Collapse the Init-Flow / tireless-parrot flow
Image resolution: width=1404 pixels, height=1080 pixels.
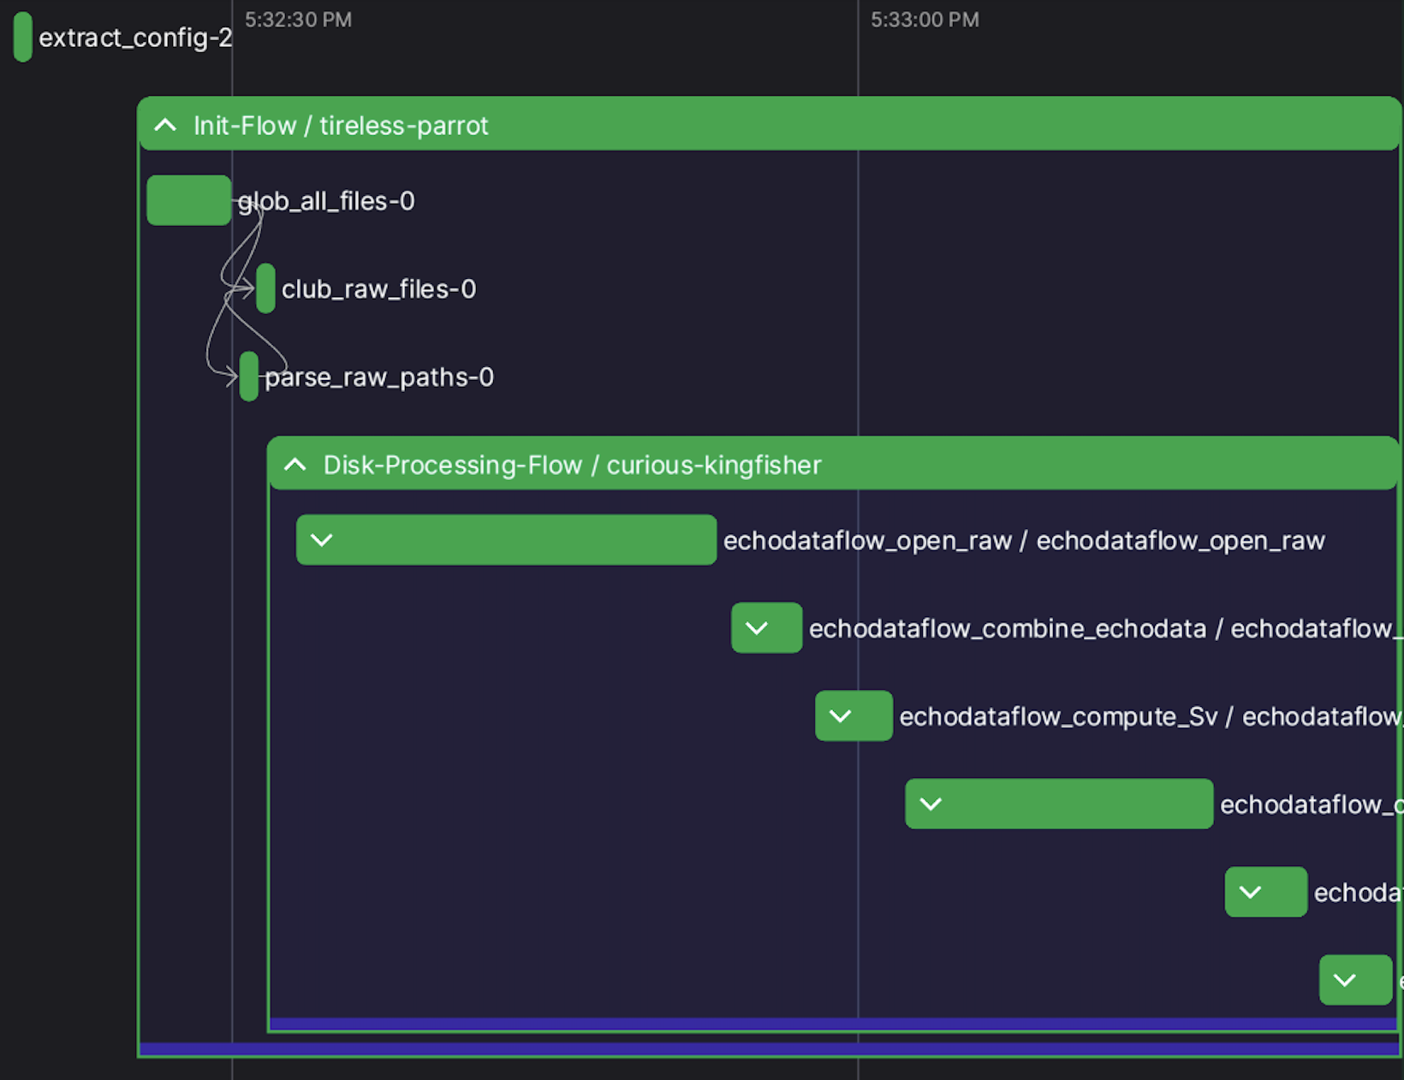click(164, 125)
